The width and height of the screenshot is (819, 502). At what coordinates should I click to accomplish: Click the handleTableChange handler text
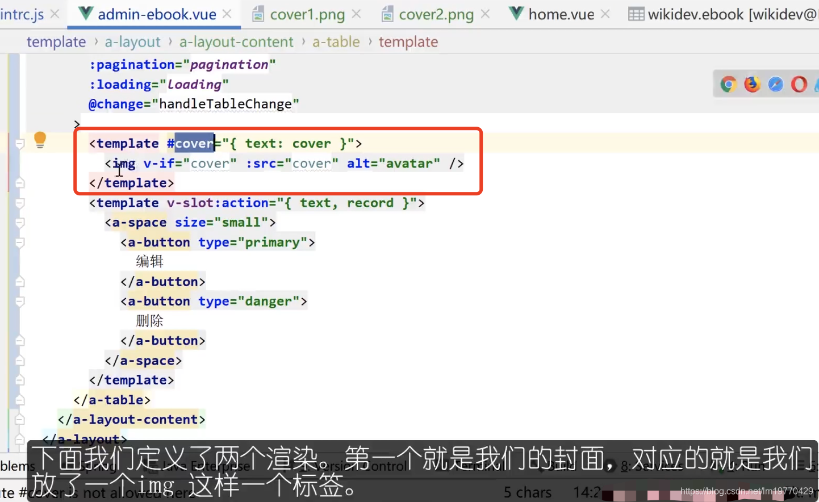coord(225,104)
